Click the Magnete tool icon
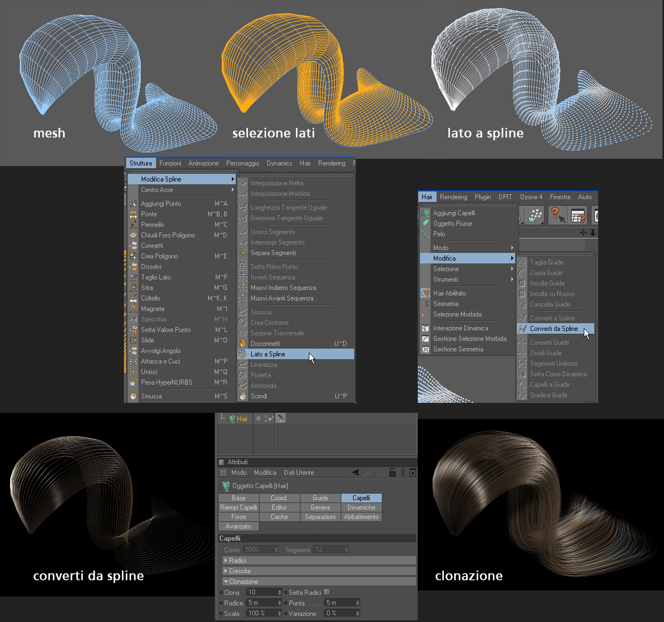This screenshot has height=622, width=664. [x=133, y=309]
